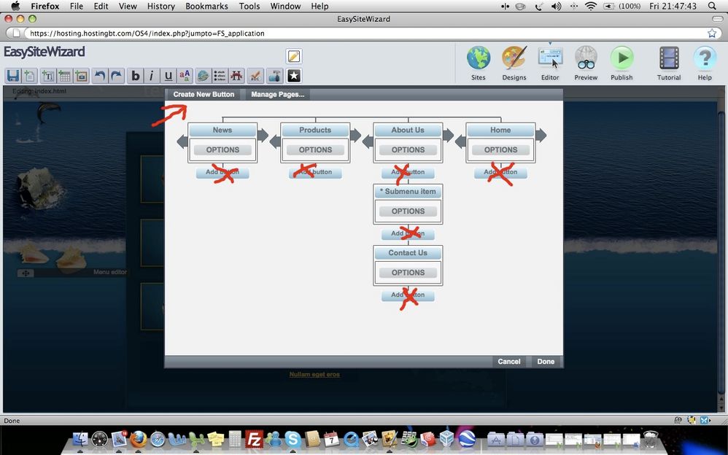Click the Tutorial film icon
The width and height of the screenshot is (728, 455).
coord(668,58)
